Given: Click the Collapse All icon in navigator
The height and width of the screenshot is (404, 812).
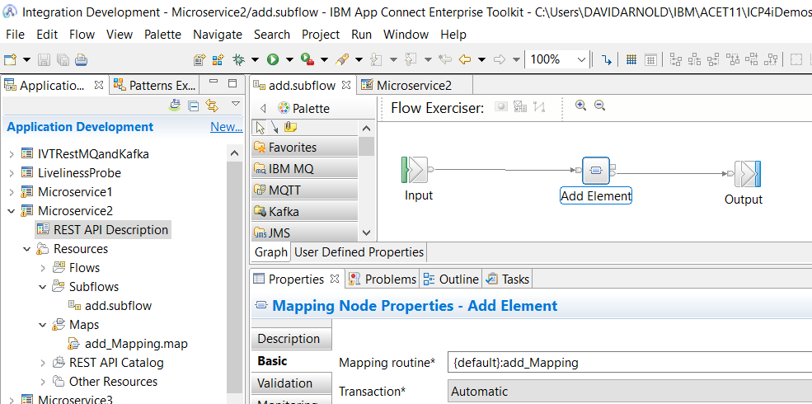Looking at the screenshot, I should (x=193, y=106).
